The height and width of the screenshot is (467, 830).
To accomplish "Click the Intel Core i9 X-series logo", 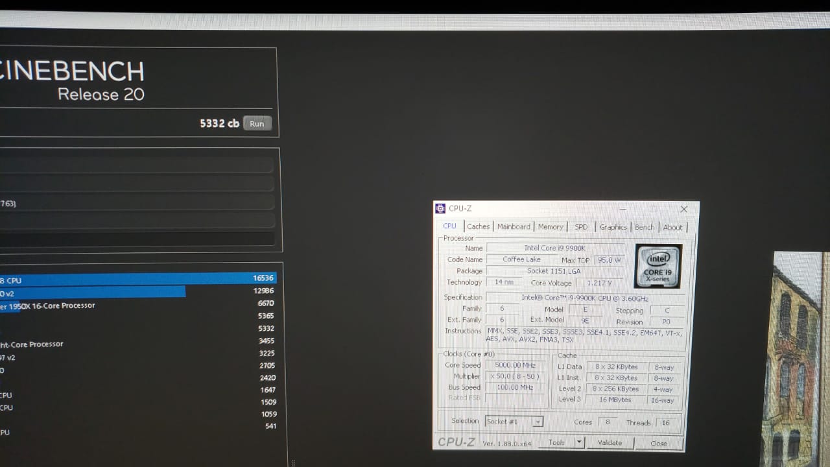I will 658,266.
